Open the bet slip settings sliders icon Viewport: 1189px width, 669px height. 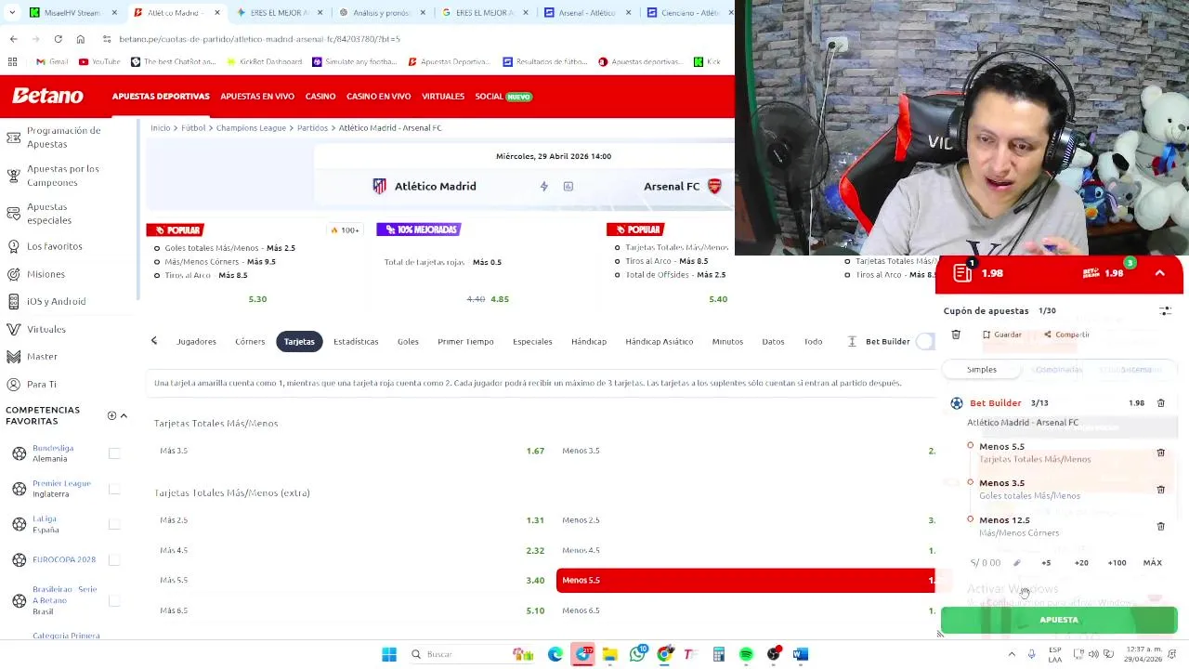click(x=1165, y=311)
